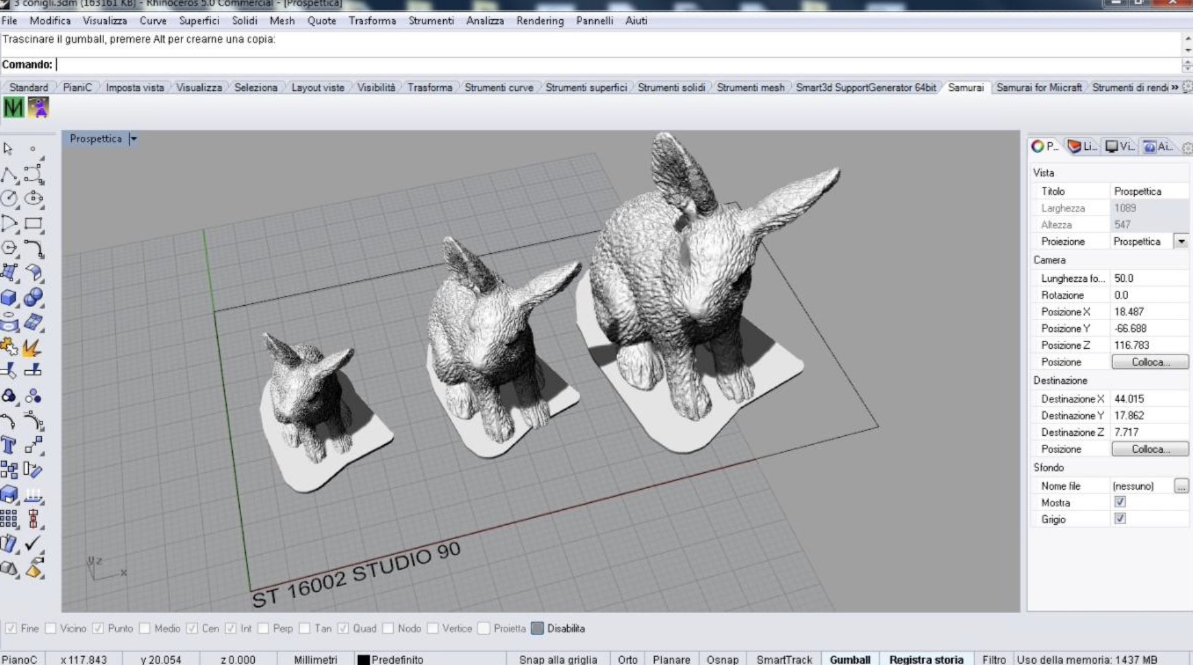Expand the Proiezione dropdown arrow
This screenshot has height=665, width=1193.
point(1181,242)
